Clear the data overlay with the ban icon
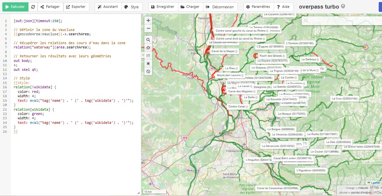This screenshot has height=196, width=382. coord(148,71)
